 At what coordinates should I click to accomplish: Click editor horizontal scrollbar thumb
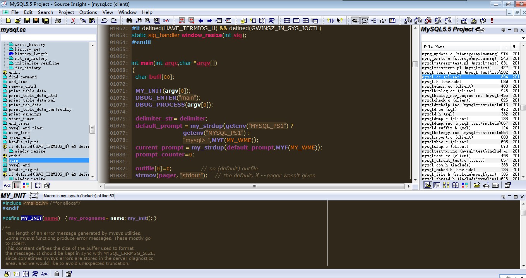(254, 186)
